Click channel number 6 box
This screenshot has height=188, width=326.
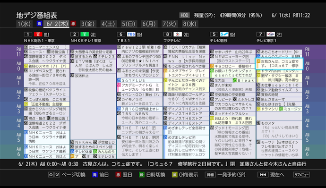(121, 34)
